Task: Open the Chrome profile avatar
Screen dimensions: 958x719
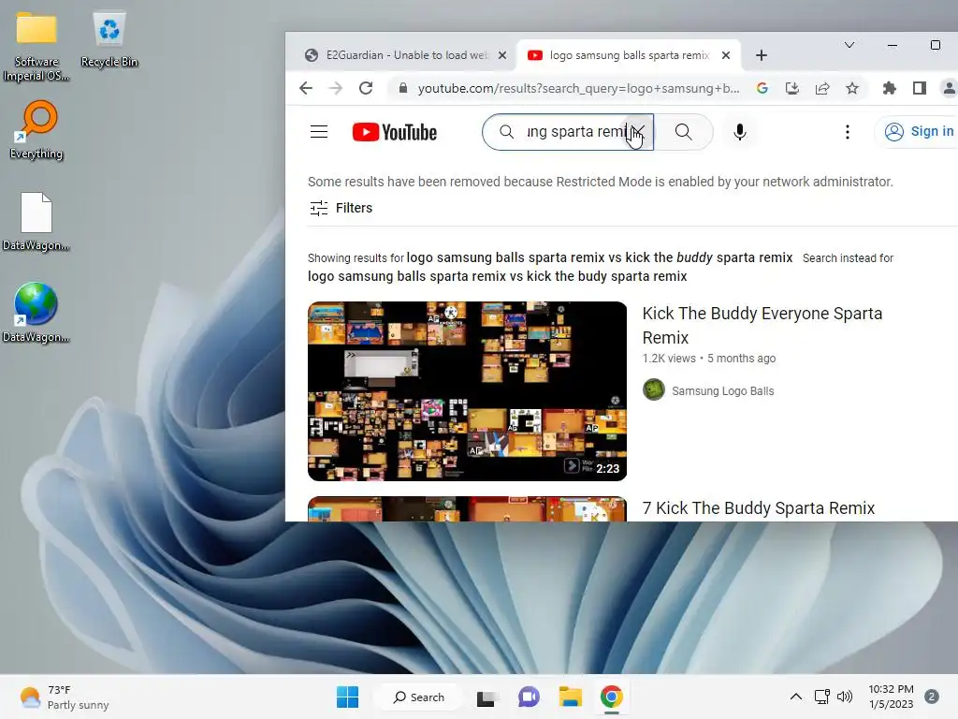Action: pos(949,88)
